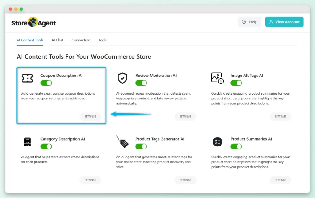Disable the Coupon Description AI toggle
Image resolution: width=315 pixels, height=198 pixels.
[x=46, y=83]
